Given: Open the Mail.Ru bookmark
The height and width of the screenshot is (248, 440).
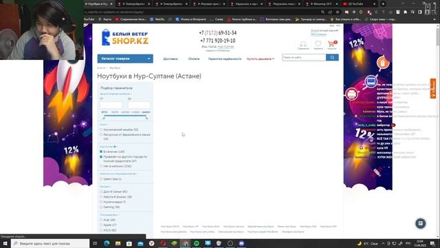Looking at the screenshot, I should [157, 19].
